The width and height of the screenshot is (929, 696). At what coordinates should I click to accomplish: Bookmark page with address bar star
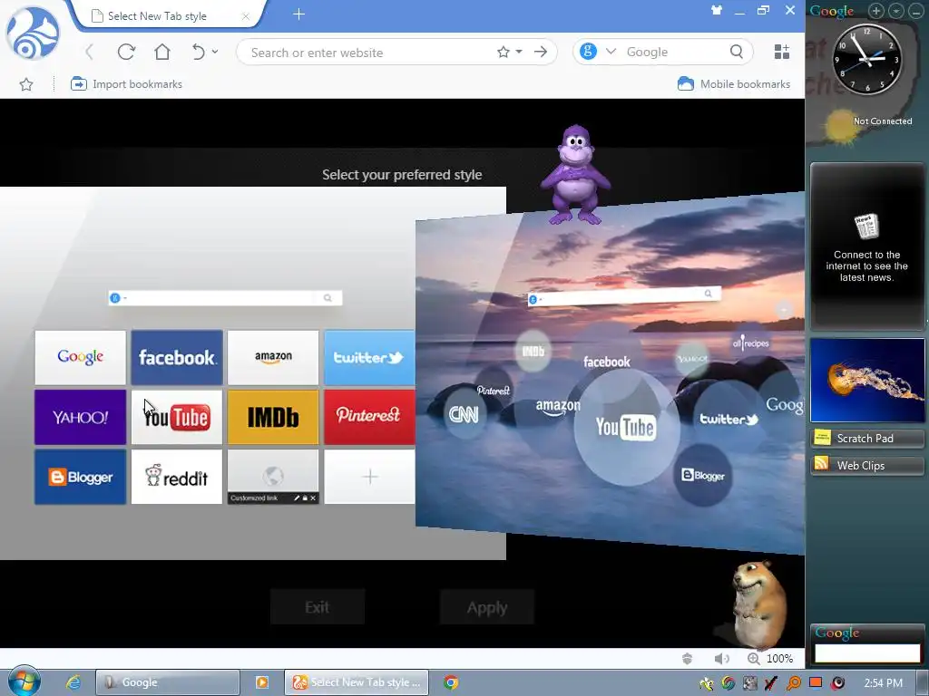tap(503, 52)
